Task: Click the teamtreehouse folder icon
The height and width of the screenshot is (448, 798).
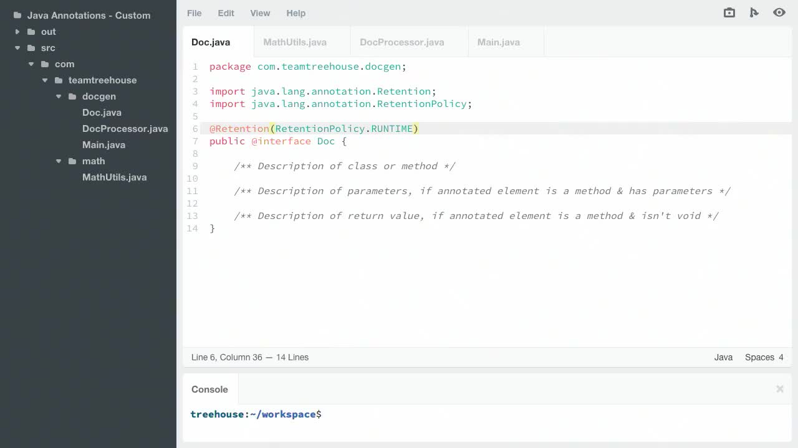Action: [x=58, y=80]
